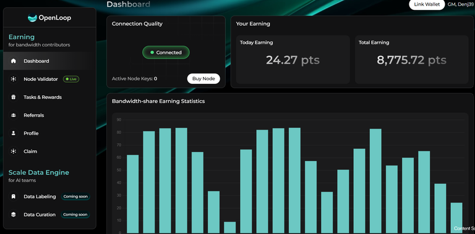This screenshot has width=475, height=234.
Task: Click the Connected status pill
Action: click(x=166, y=52)
